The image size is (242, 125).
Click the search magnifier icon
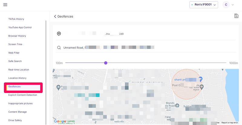point(59,47)
